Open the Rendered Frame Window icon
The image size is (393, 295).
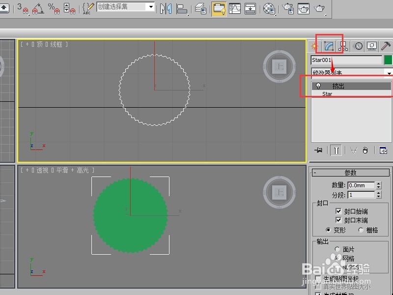click(304, 8)
